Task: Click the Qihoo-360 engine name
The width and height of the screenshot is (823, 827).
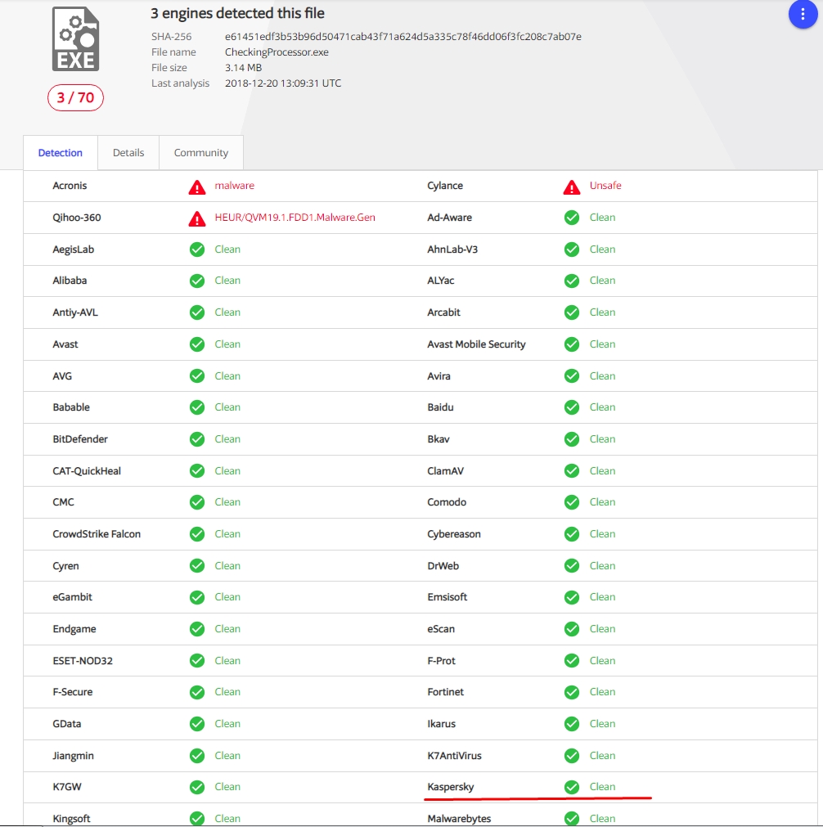Action: tap(77, 218)
